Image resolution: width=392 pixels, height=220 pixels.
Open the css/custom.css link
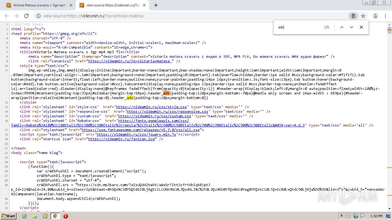pos(154,116)
